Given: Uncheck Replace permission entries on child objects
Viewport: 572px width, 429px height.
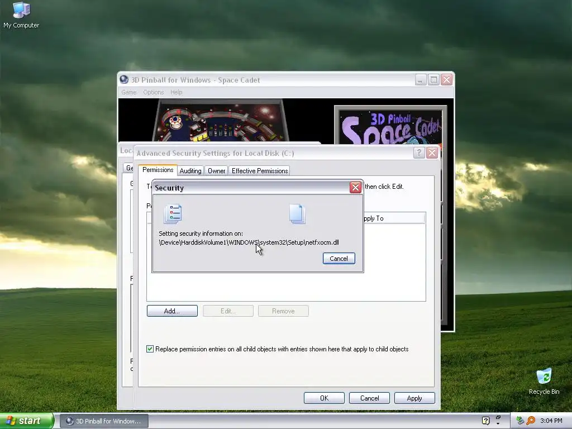Looking at the screenshot, I should pos(150,349).
